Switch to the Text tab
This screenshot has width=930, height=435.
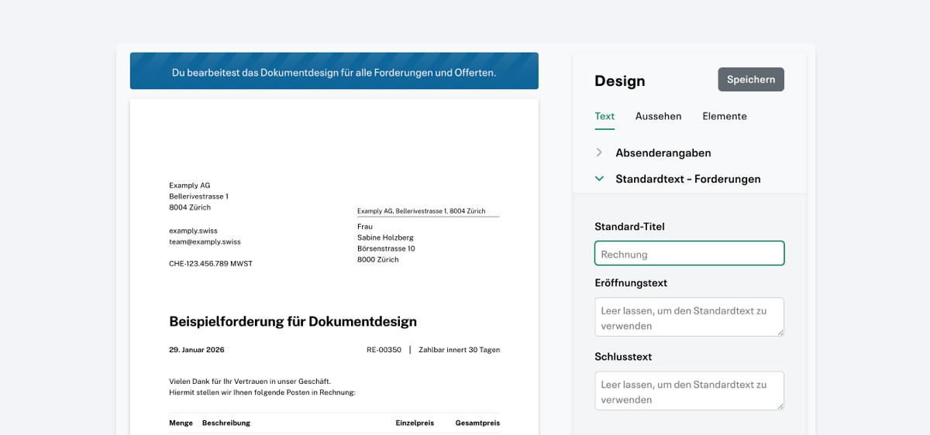(x=604, y=116)
